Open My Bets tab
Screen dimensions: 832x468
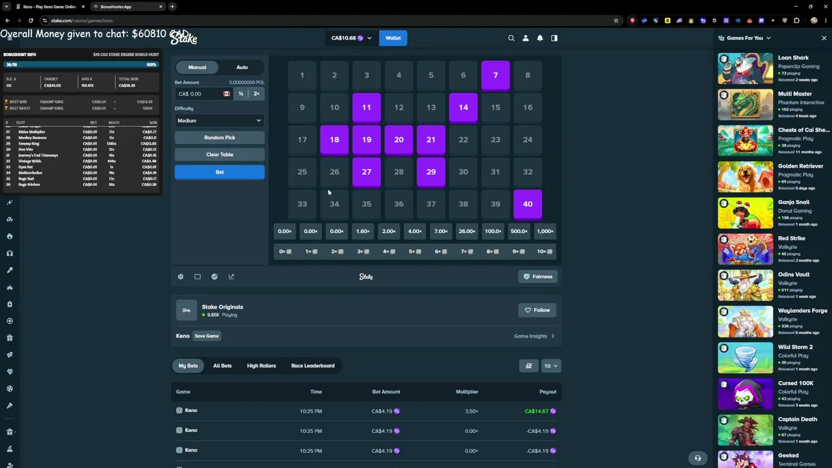coord(188,366)
